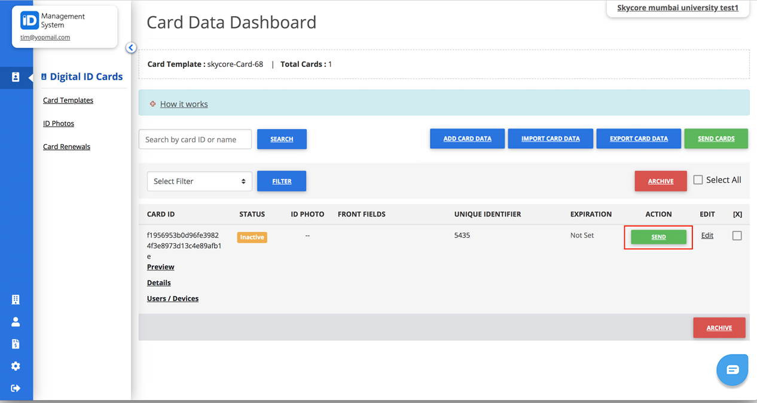Image resolution: width=757 pixels, height=403 pixels.
Task: Click IMPORT CARD DATA button
Action: (550, 139)
